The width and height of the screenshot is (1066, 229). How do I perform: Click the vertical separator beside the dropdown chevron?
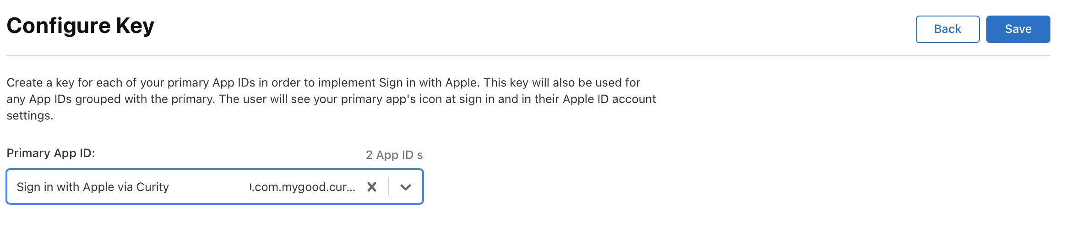(x=389, y=187)
